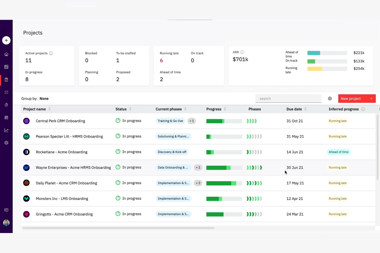Image resolution: width=380 pixels, height=253 pixels.
Task: Click the Rocketlane project logo
Action: click(26, 152)
